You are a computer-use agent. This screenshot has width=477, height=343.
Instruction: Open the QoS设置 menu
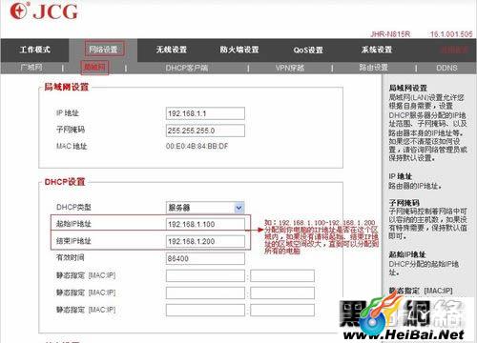[308, 50]
